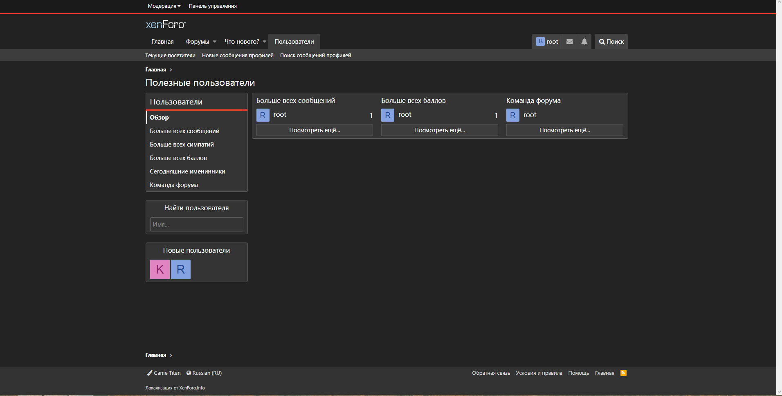Open the Текущие посетители link
The height and width of the screenshot is (396, 782).
point(170,56)
